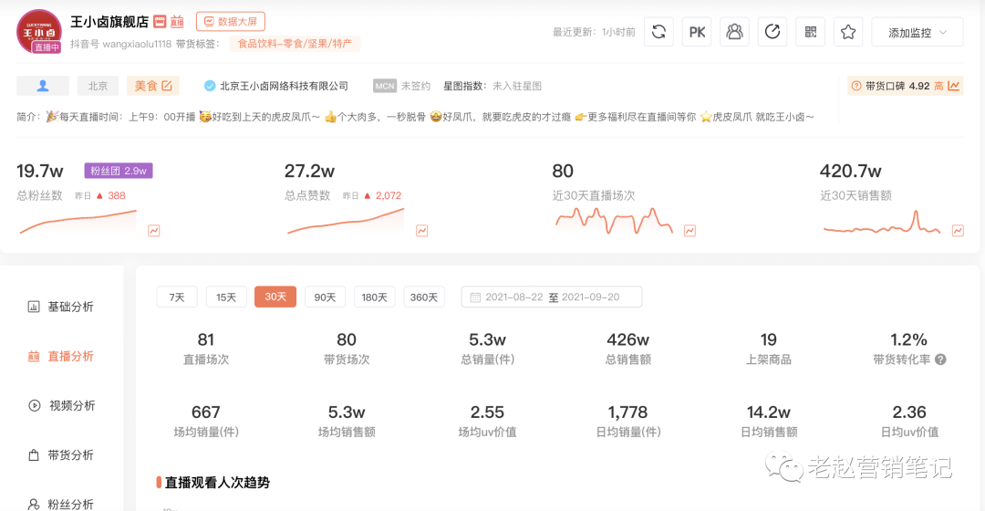
Task: Click the shop icon after 王小卤旗舰店
Action: click(161, 22)
